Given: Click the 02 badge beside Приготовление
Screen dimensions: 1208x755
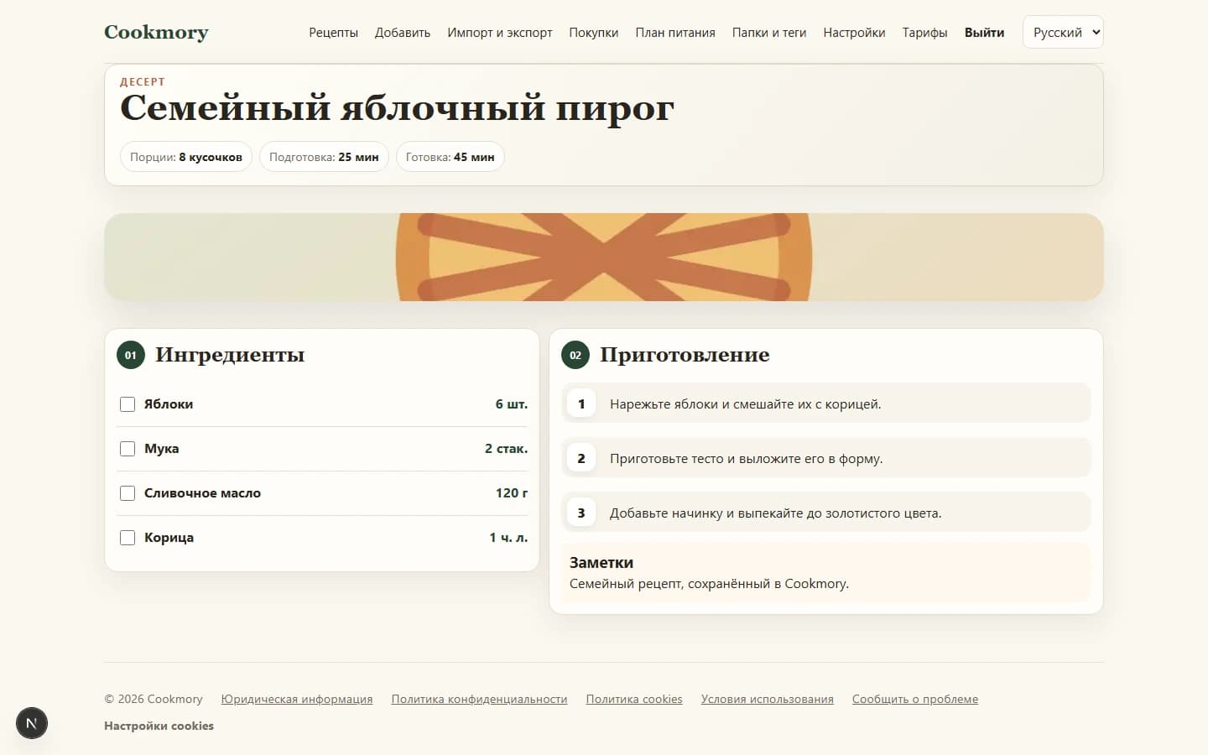Looking at the screenshot, I should tap(575, 355).
